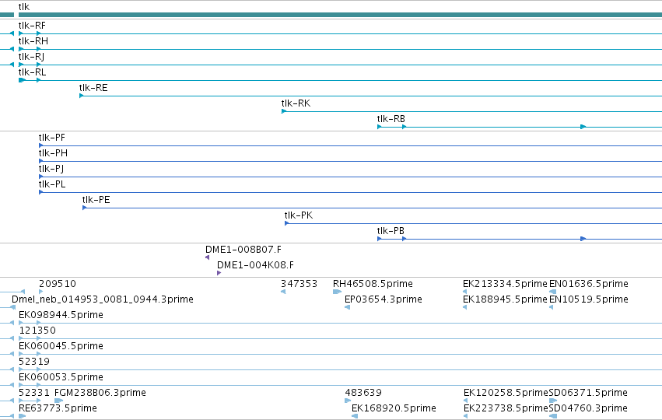The height and width of the screenshot is (420, 662).
Task: Select the tlk-RH transcript label
Action: pyautogui.click(x=33, y=41)
